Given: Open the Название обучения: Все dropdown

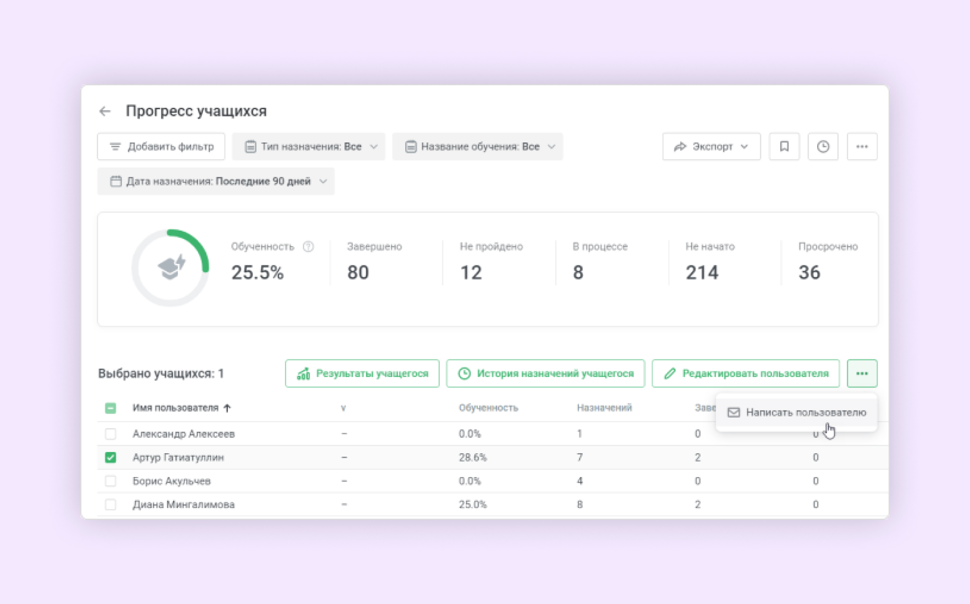Looking at the screenshot, I should coord(477,147).
